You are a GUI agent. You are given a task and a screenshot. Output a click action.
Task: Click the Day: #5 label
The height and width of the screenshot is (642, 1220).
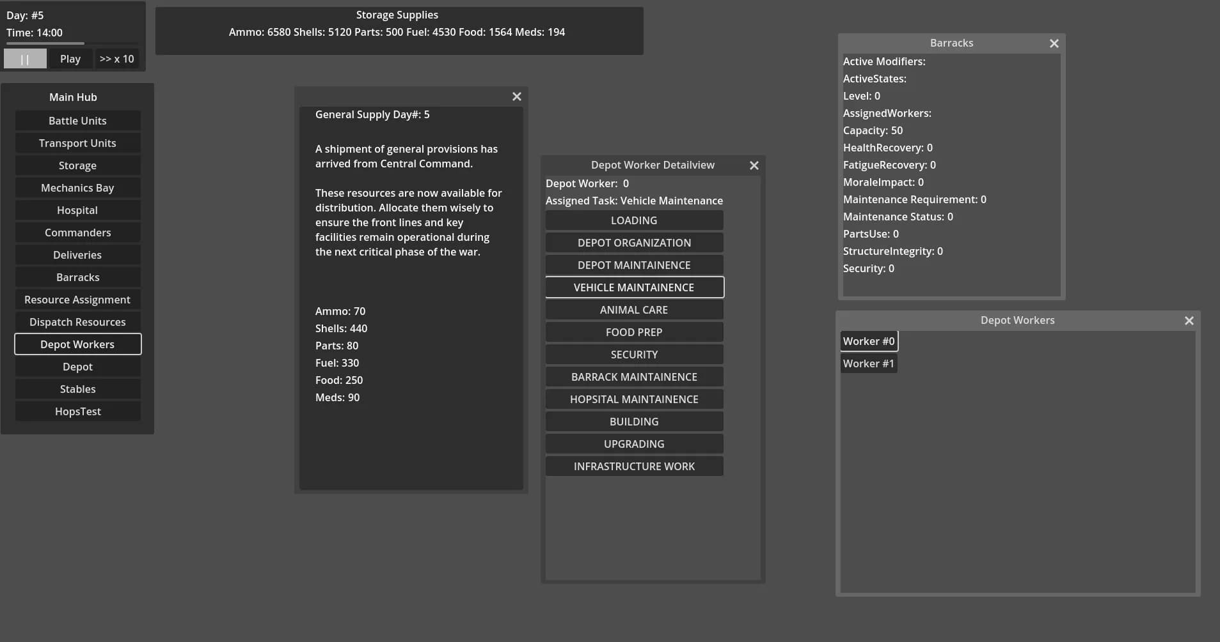pyautogui.click(x=25, y=15)
